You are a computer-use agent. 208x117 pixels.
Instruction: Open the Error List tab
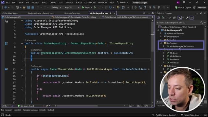click(x=17, y=110)
